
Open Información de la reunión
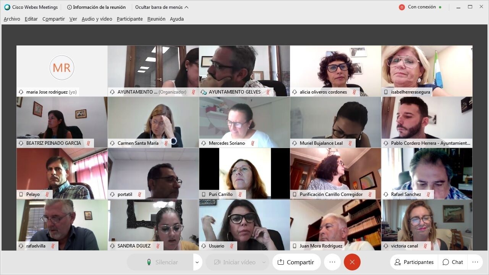click(x=96, y=7)
